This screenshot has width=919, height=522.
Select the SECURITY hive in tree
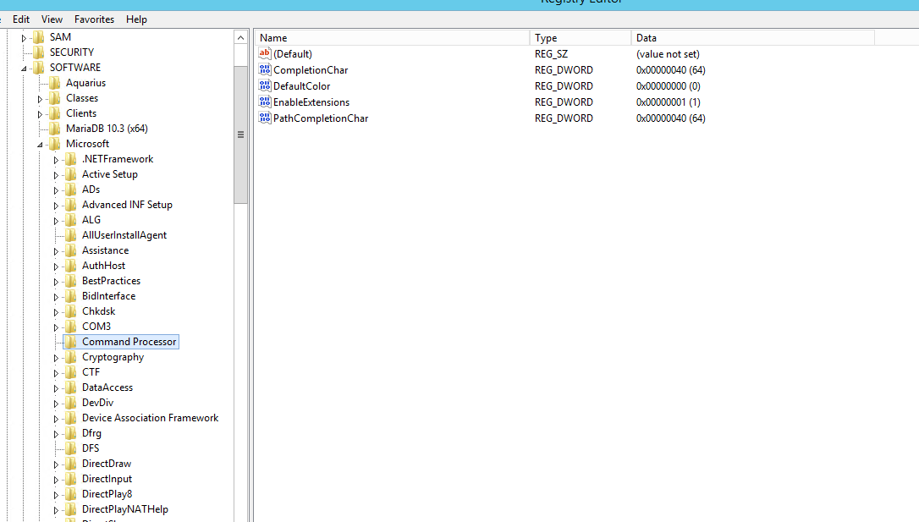[72, 52]
